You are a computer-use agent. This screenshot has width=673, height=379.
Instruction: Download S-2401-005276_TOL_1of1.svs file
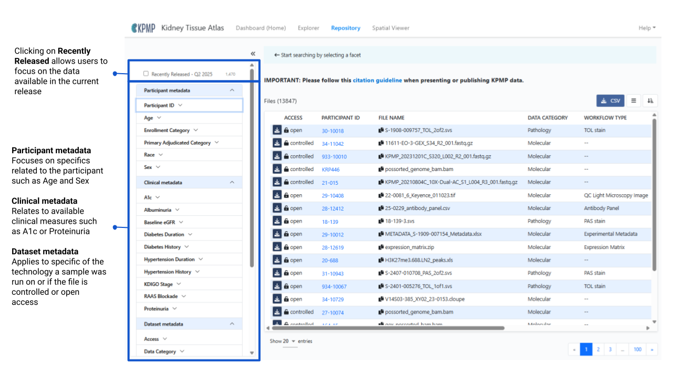click(277, 286)
